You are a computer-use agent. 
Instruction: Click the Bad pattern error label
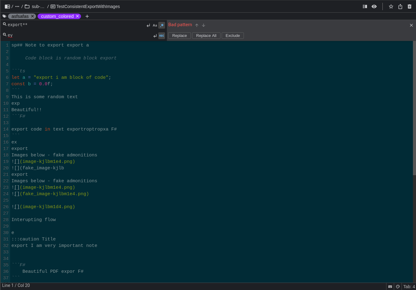point(180,25)
